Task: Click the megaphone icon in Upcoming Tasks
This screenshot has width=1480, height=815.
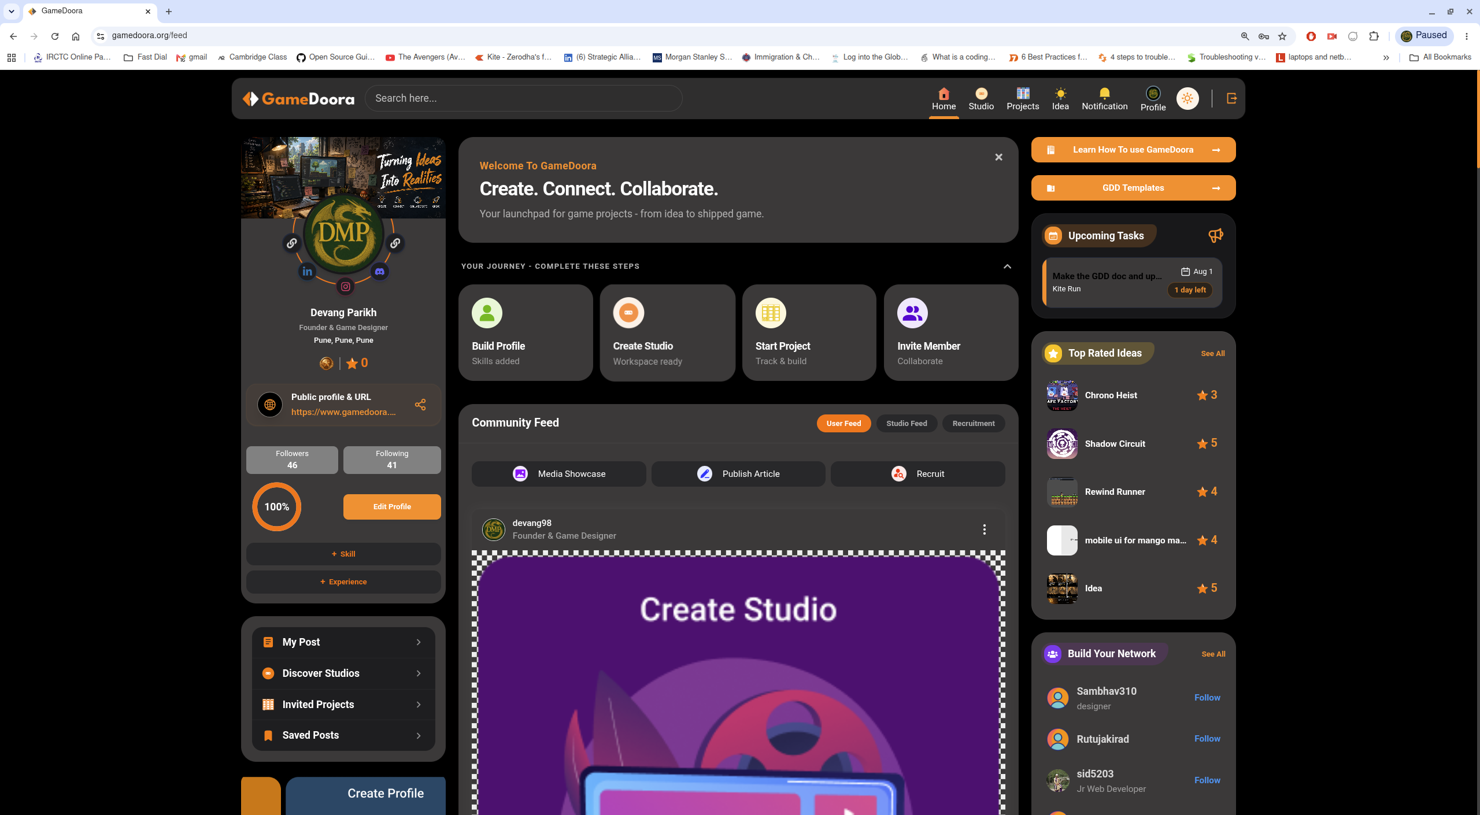Action: (x=1216, y=235)
